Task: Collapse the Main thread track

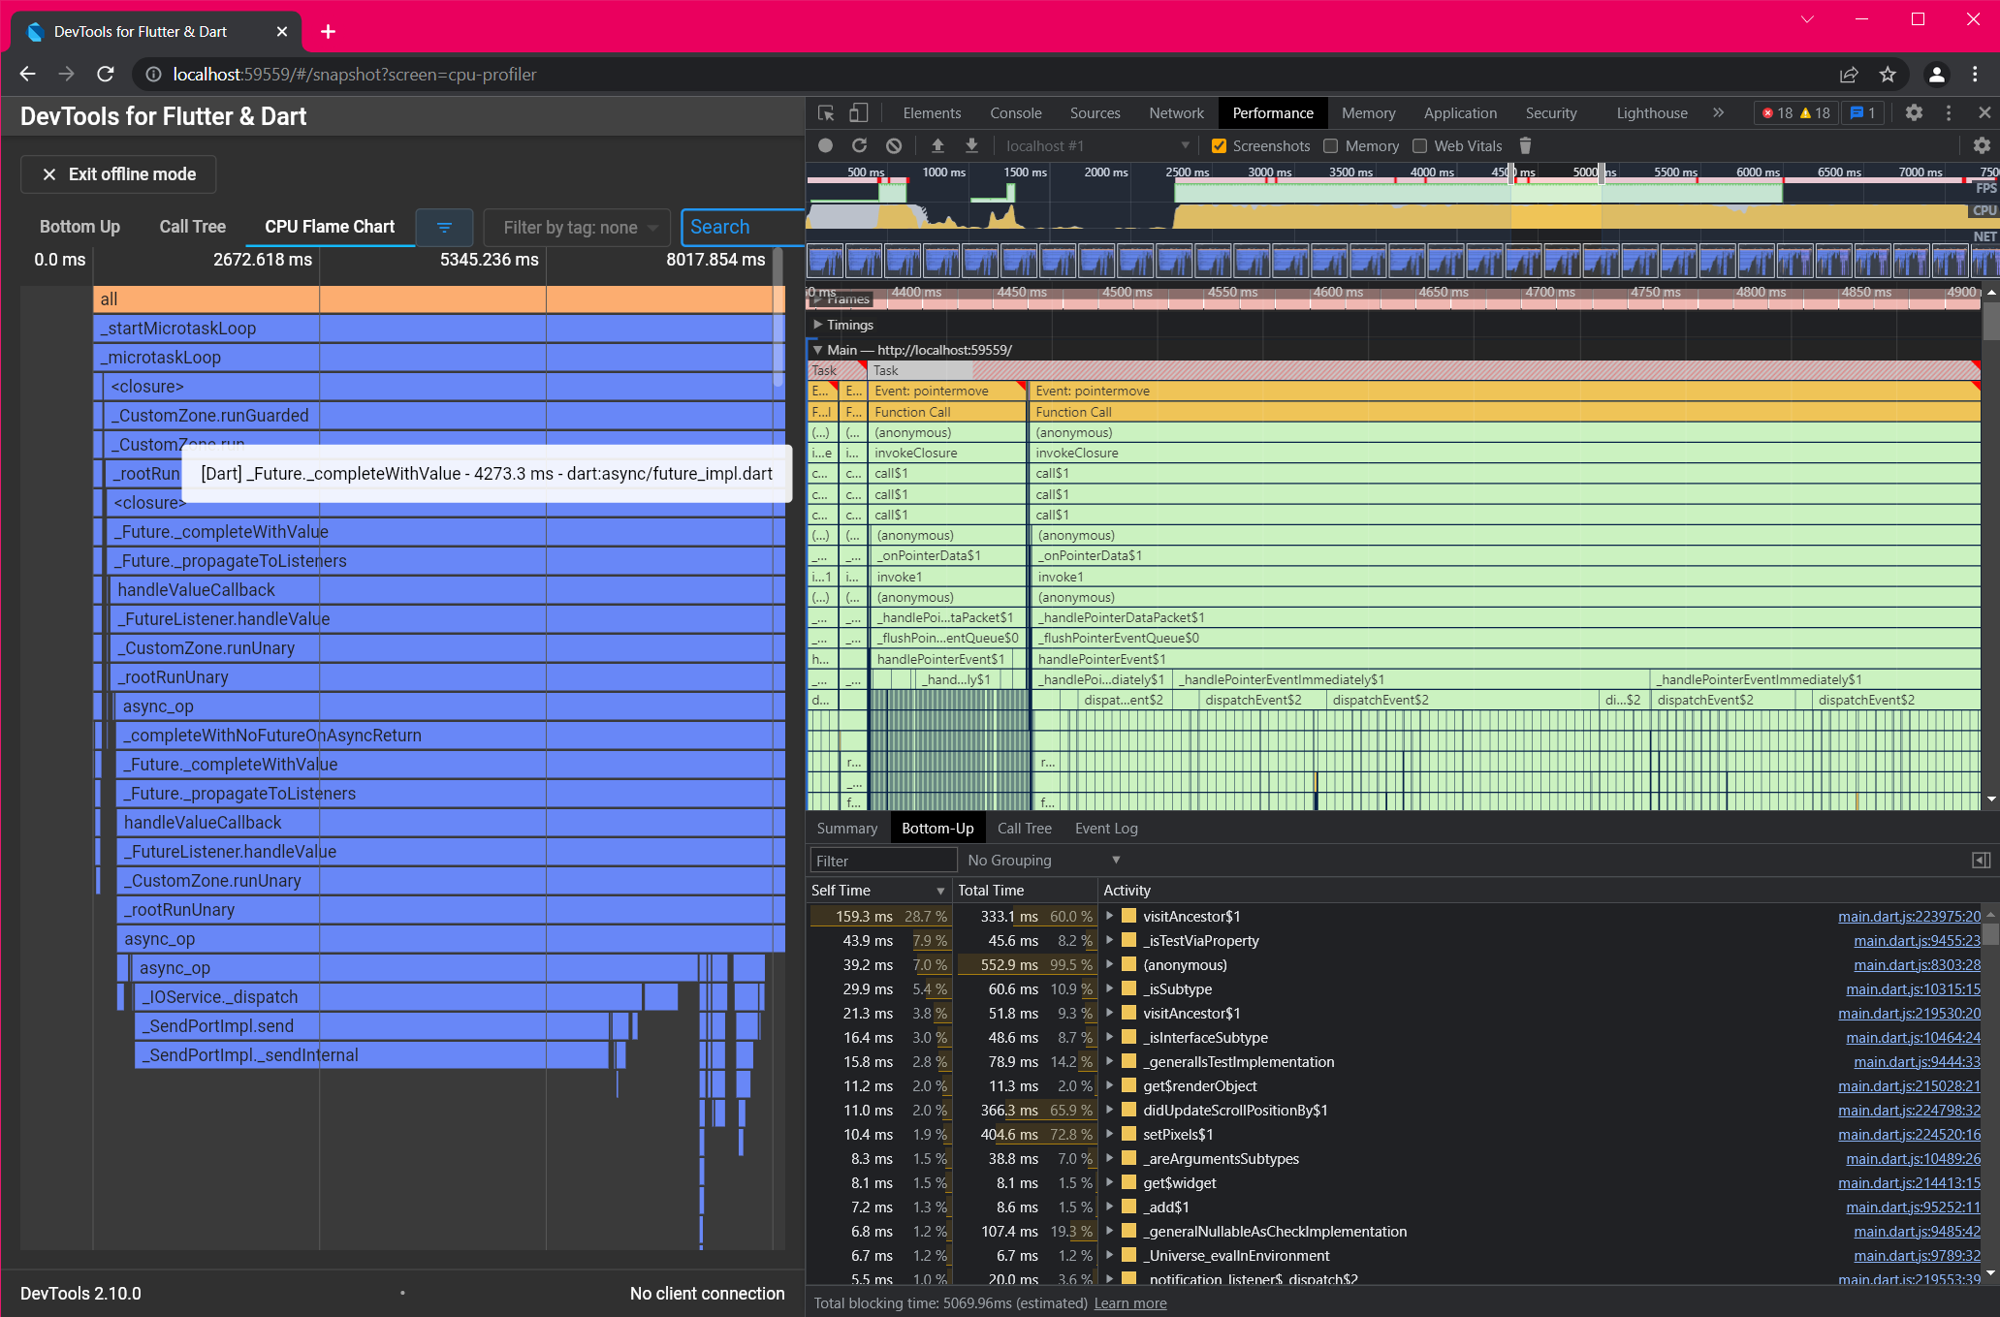Action: point(818,350)
